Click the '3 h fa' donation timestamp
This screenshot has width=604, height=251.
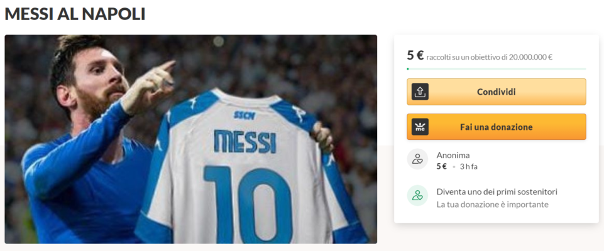pyautogui.click(x=468, y=166)
